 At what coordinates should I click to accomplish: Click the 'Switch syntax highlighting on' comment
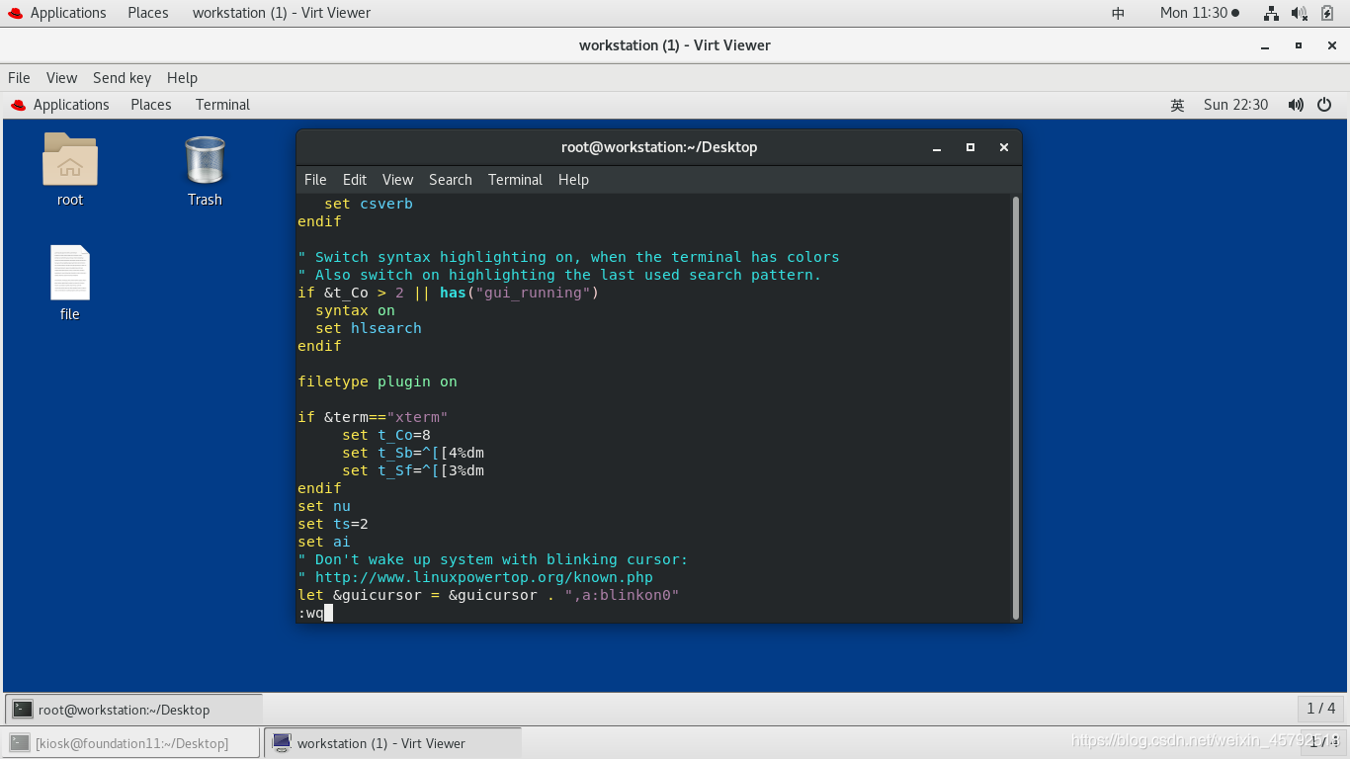click(x=568, y=257)
